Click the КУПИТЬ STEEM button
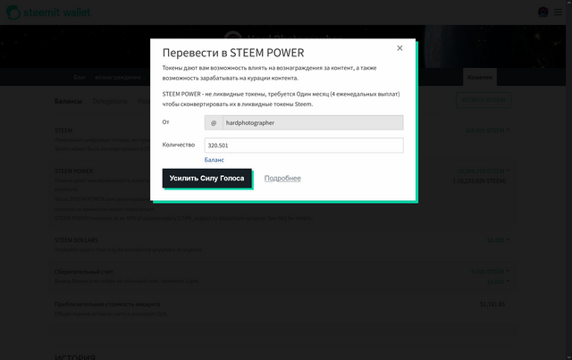The height and width of the screenshot is (360, 572). coord(484,100)
